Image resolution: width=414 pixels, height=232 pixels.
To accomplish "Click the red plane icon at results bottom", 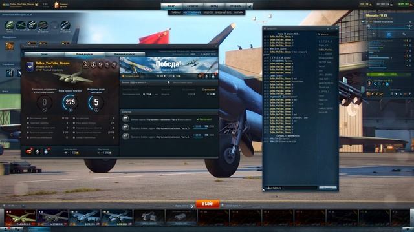I will pos(28,151).
